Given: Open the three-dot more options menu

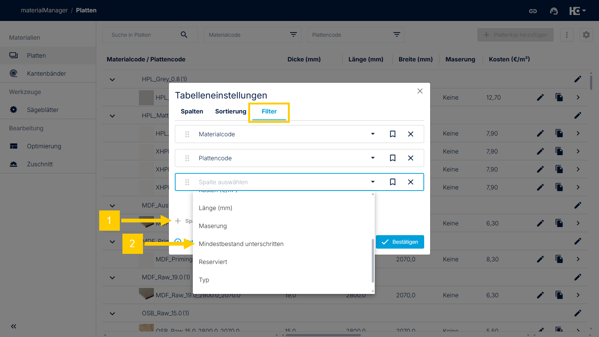Looking at the screenshot, I should (x=567, y=35).
